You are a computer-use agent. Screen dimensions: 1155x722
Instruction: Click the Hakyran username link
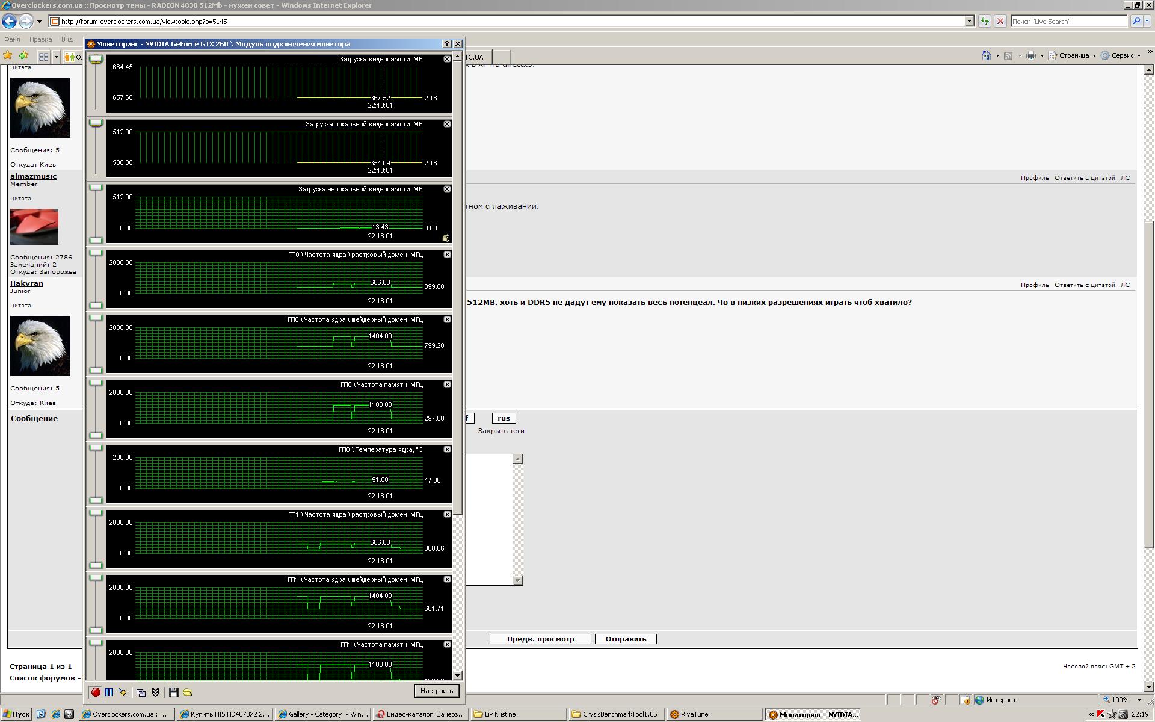pyautogui.click(x=26, y=283)
